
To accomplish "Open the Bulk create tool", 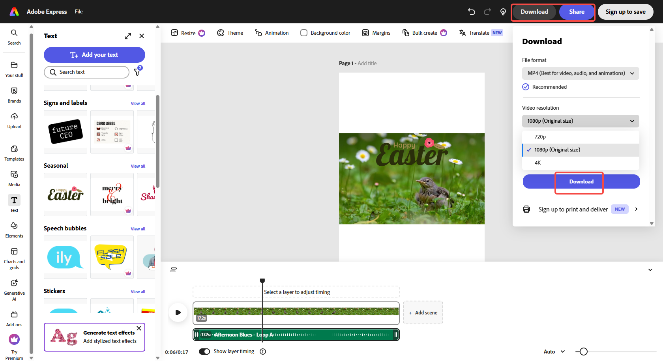I will [x=424, y=33].
